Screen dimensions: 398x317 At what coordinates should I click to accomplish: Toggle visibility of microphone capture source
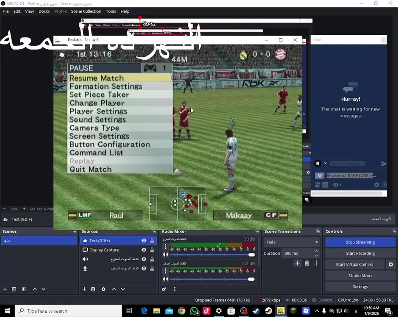click(144, 268)
